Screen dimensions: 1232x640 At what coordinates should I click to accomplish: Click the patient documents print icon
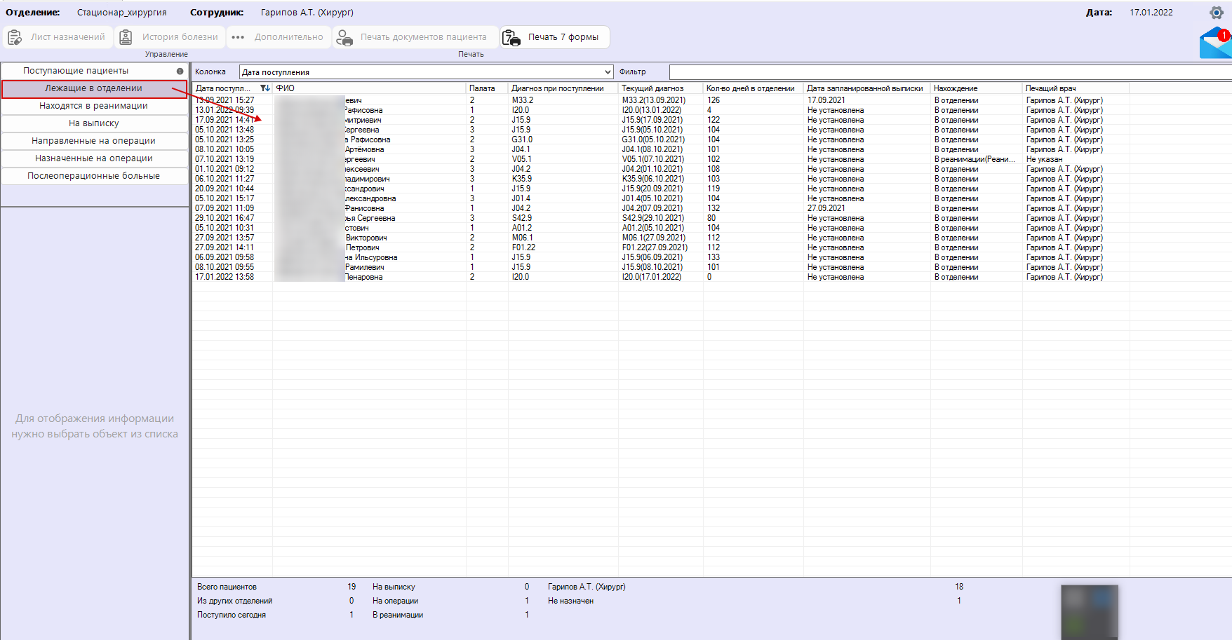point(344,38)
